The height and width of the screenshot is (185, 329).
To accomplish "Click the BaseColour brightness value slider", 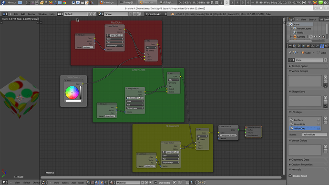I will pos(81,92).
